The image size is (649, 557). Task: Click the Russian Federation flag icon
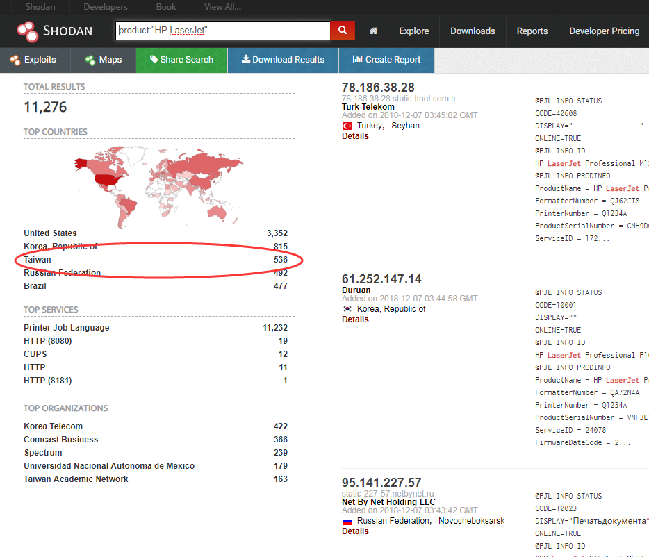[347, 522]
